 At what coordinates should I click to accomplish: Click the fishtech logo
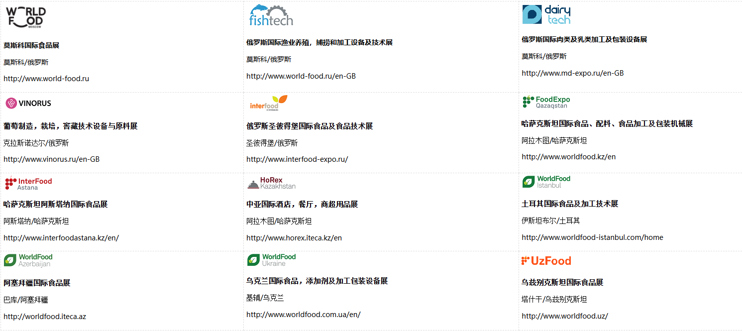271,15
